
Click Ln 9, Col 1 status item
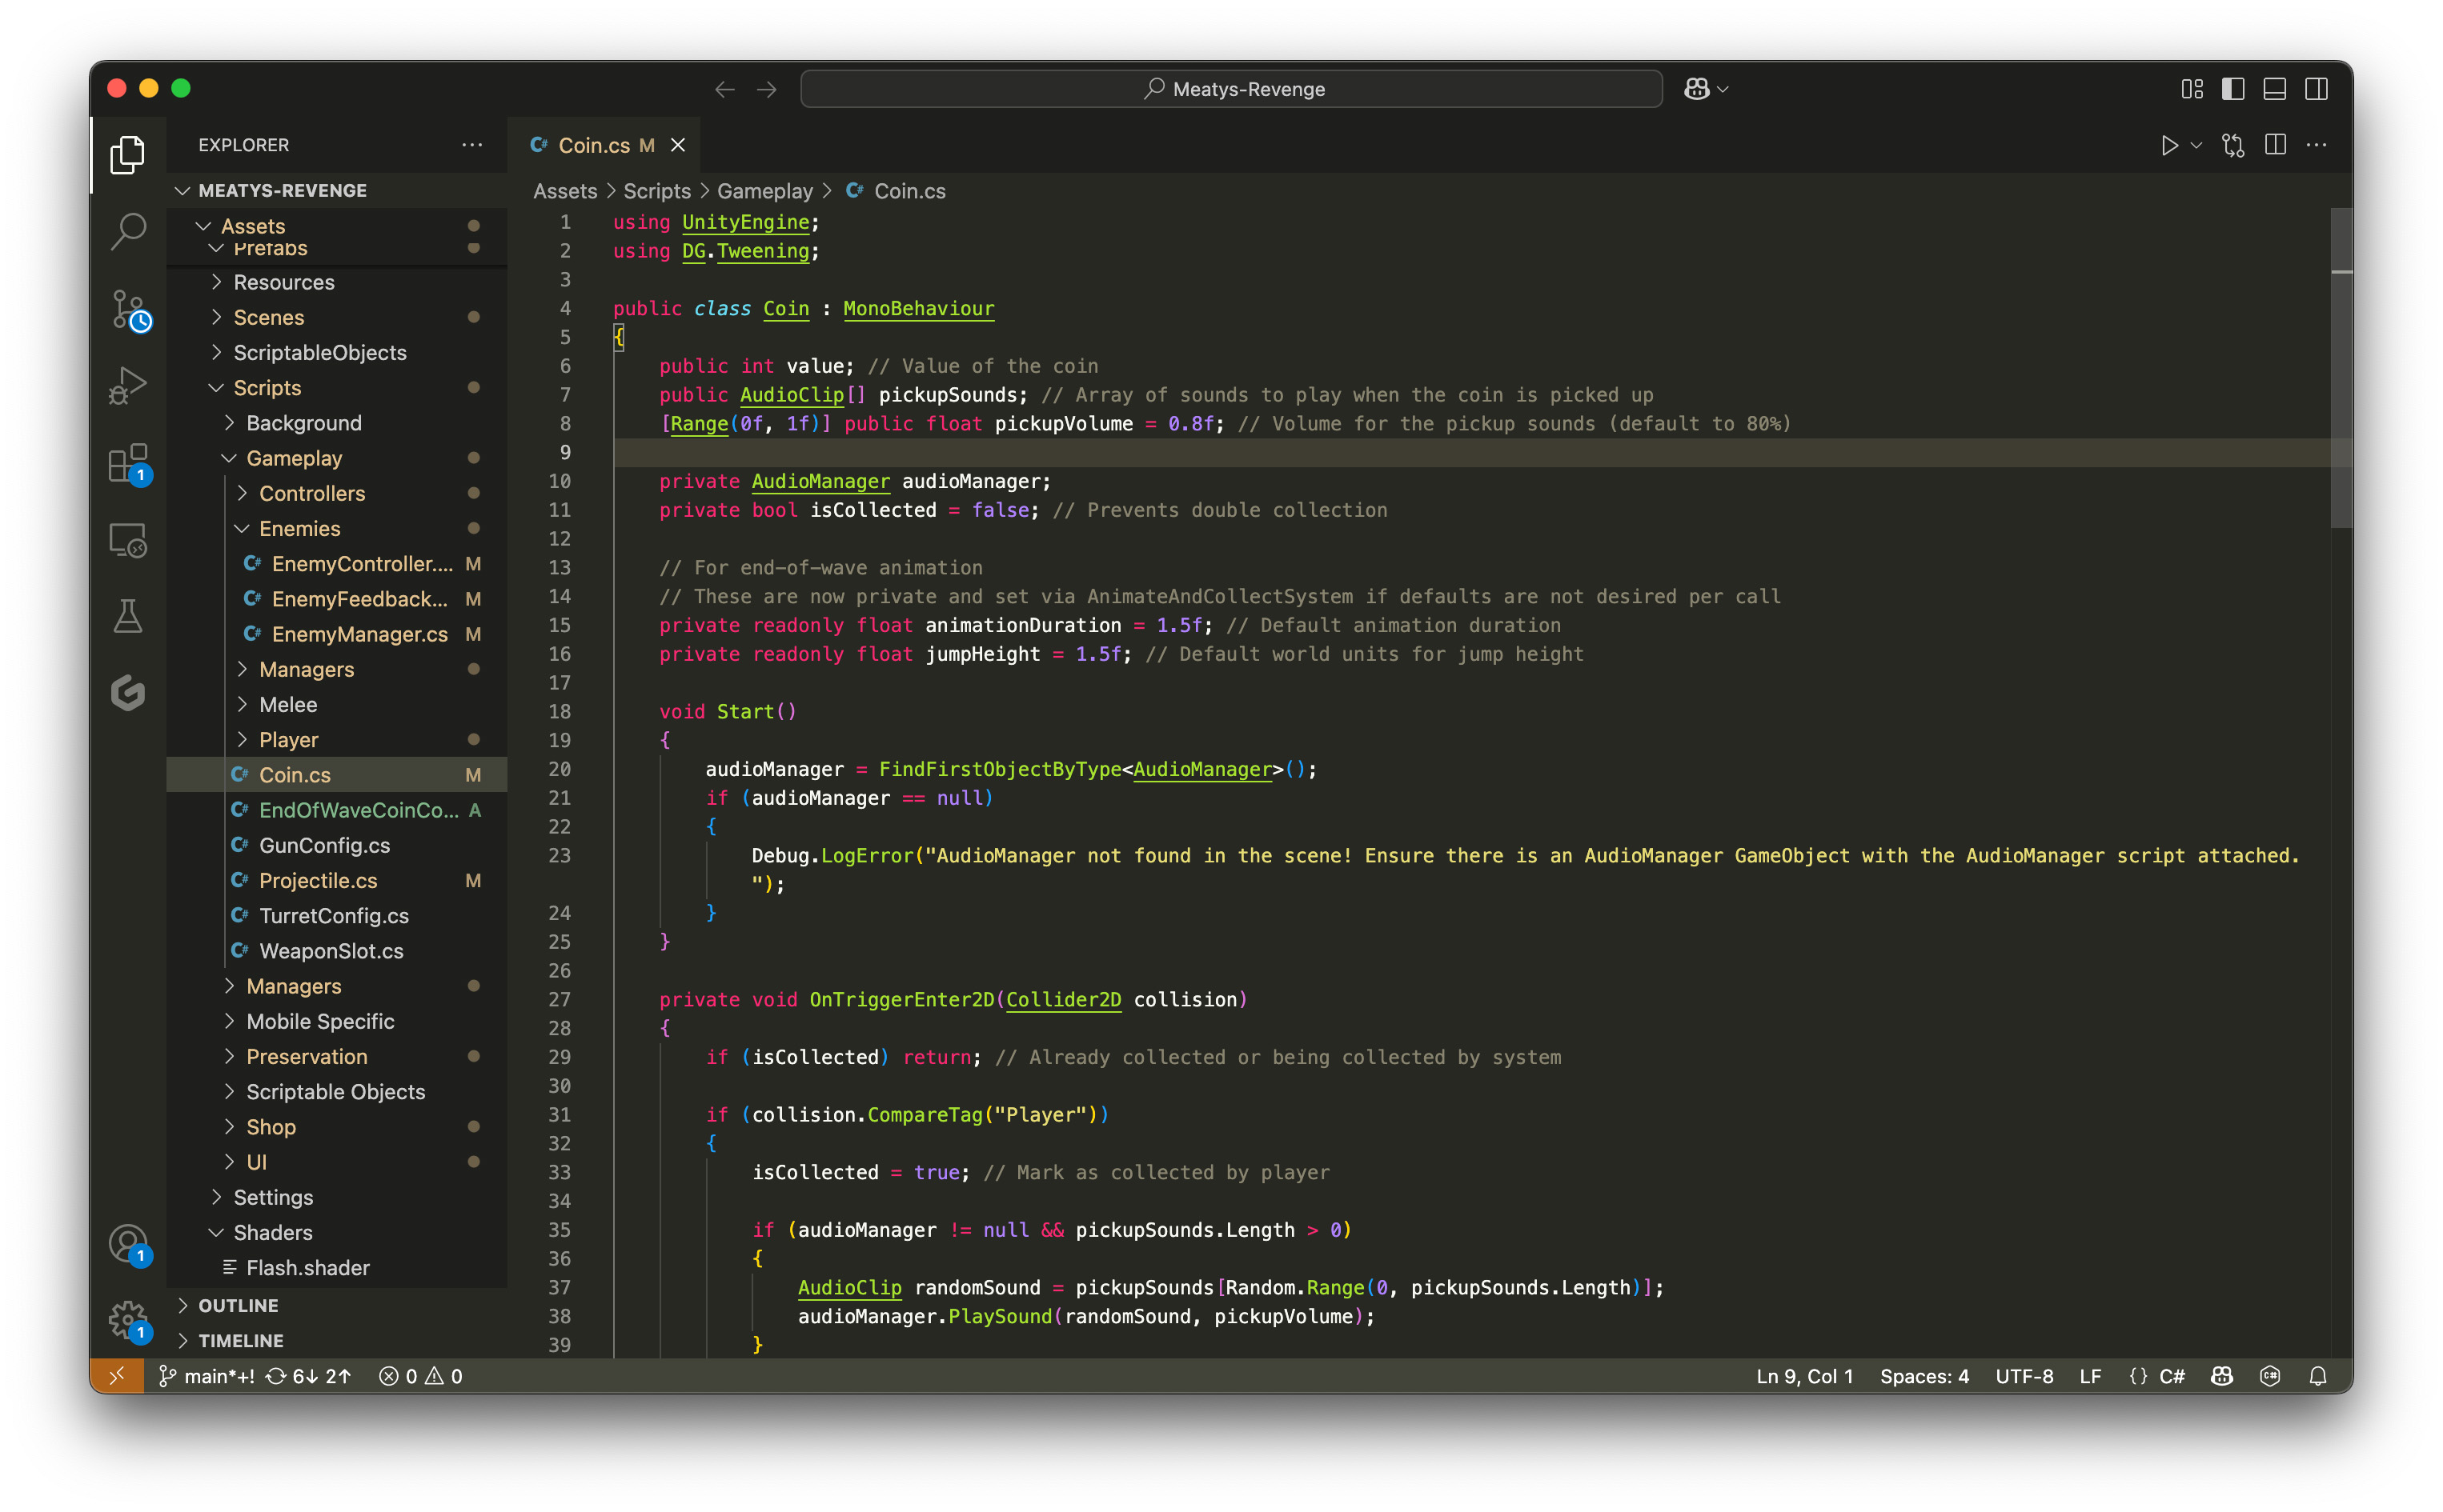[x=1805, y=1376]
